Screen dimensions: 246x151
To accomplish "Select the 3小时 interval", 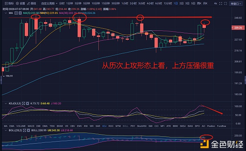I will [142, 3].
